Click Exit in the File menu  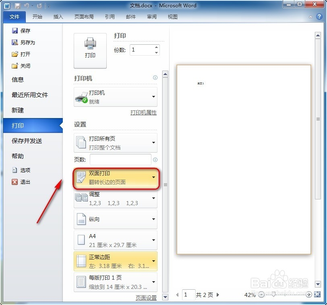[x=21, y=182]
